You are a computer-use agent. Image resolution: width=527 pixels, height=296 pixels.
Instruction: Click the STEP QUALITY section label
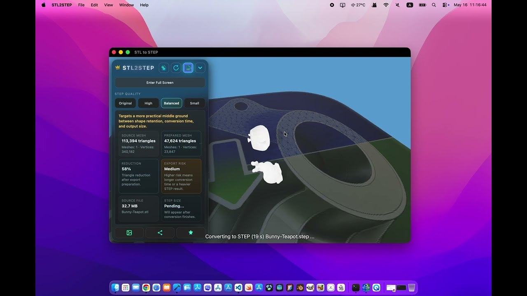tap(128, 94)
